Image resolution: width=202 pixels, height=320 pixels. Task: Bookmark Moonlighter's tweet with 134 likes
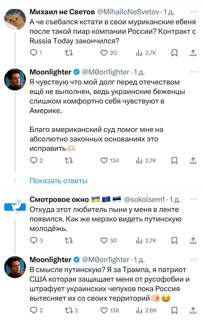point(175,161)
